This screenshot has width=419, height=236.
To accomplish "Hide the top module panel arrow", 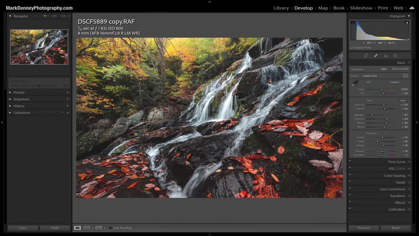I will [209, 1].
